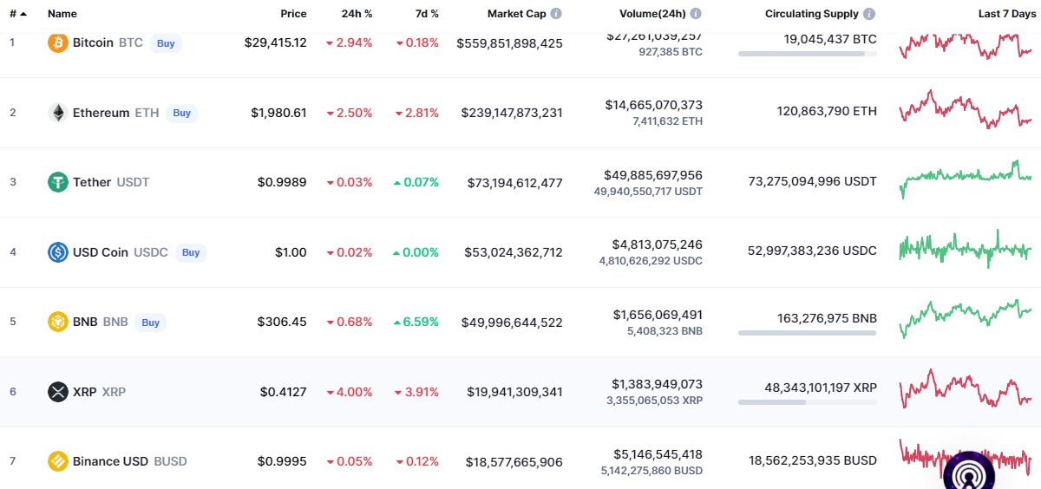Open Ethereum 7-day sparkline chart

[966, 109]
